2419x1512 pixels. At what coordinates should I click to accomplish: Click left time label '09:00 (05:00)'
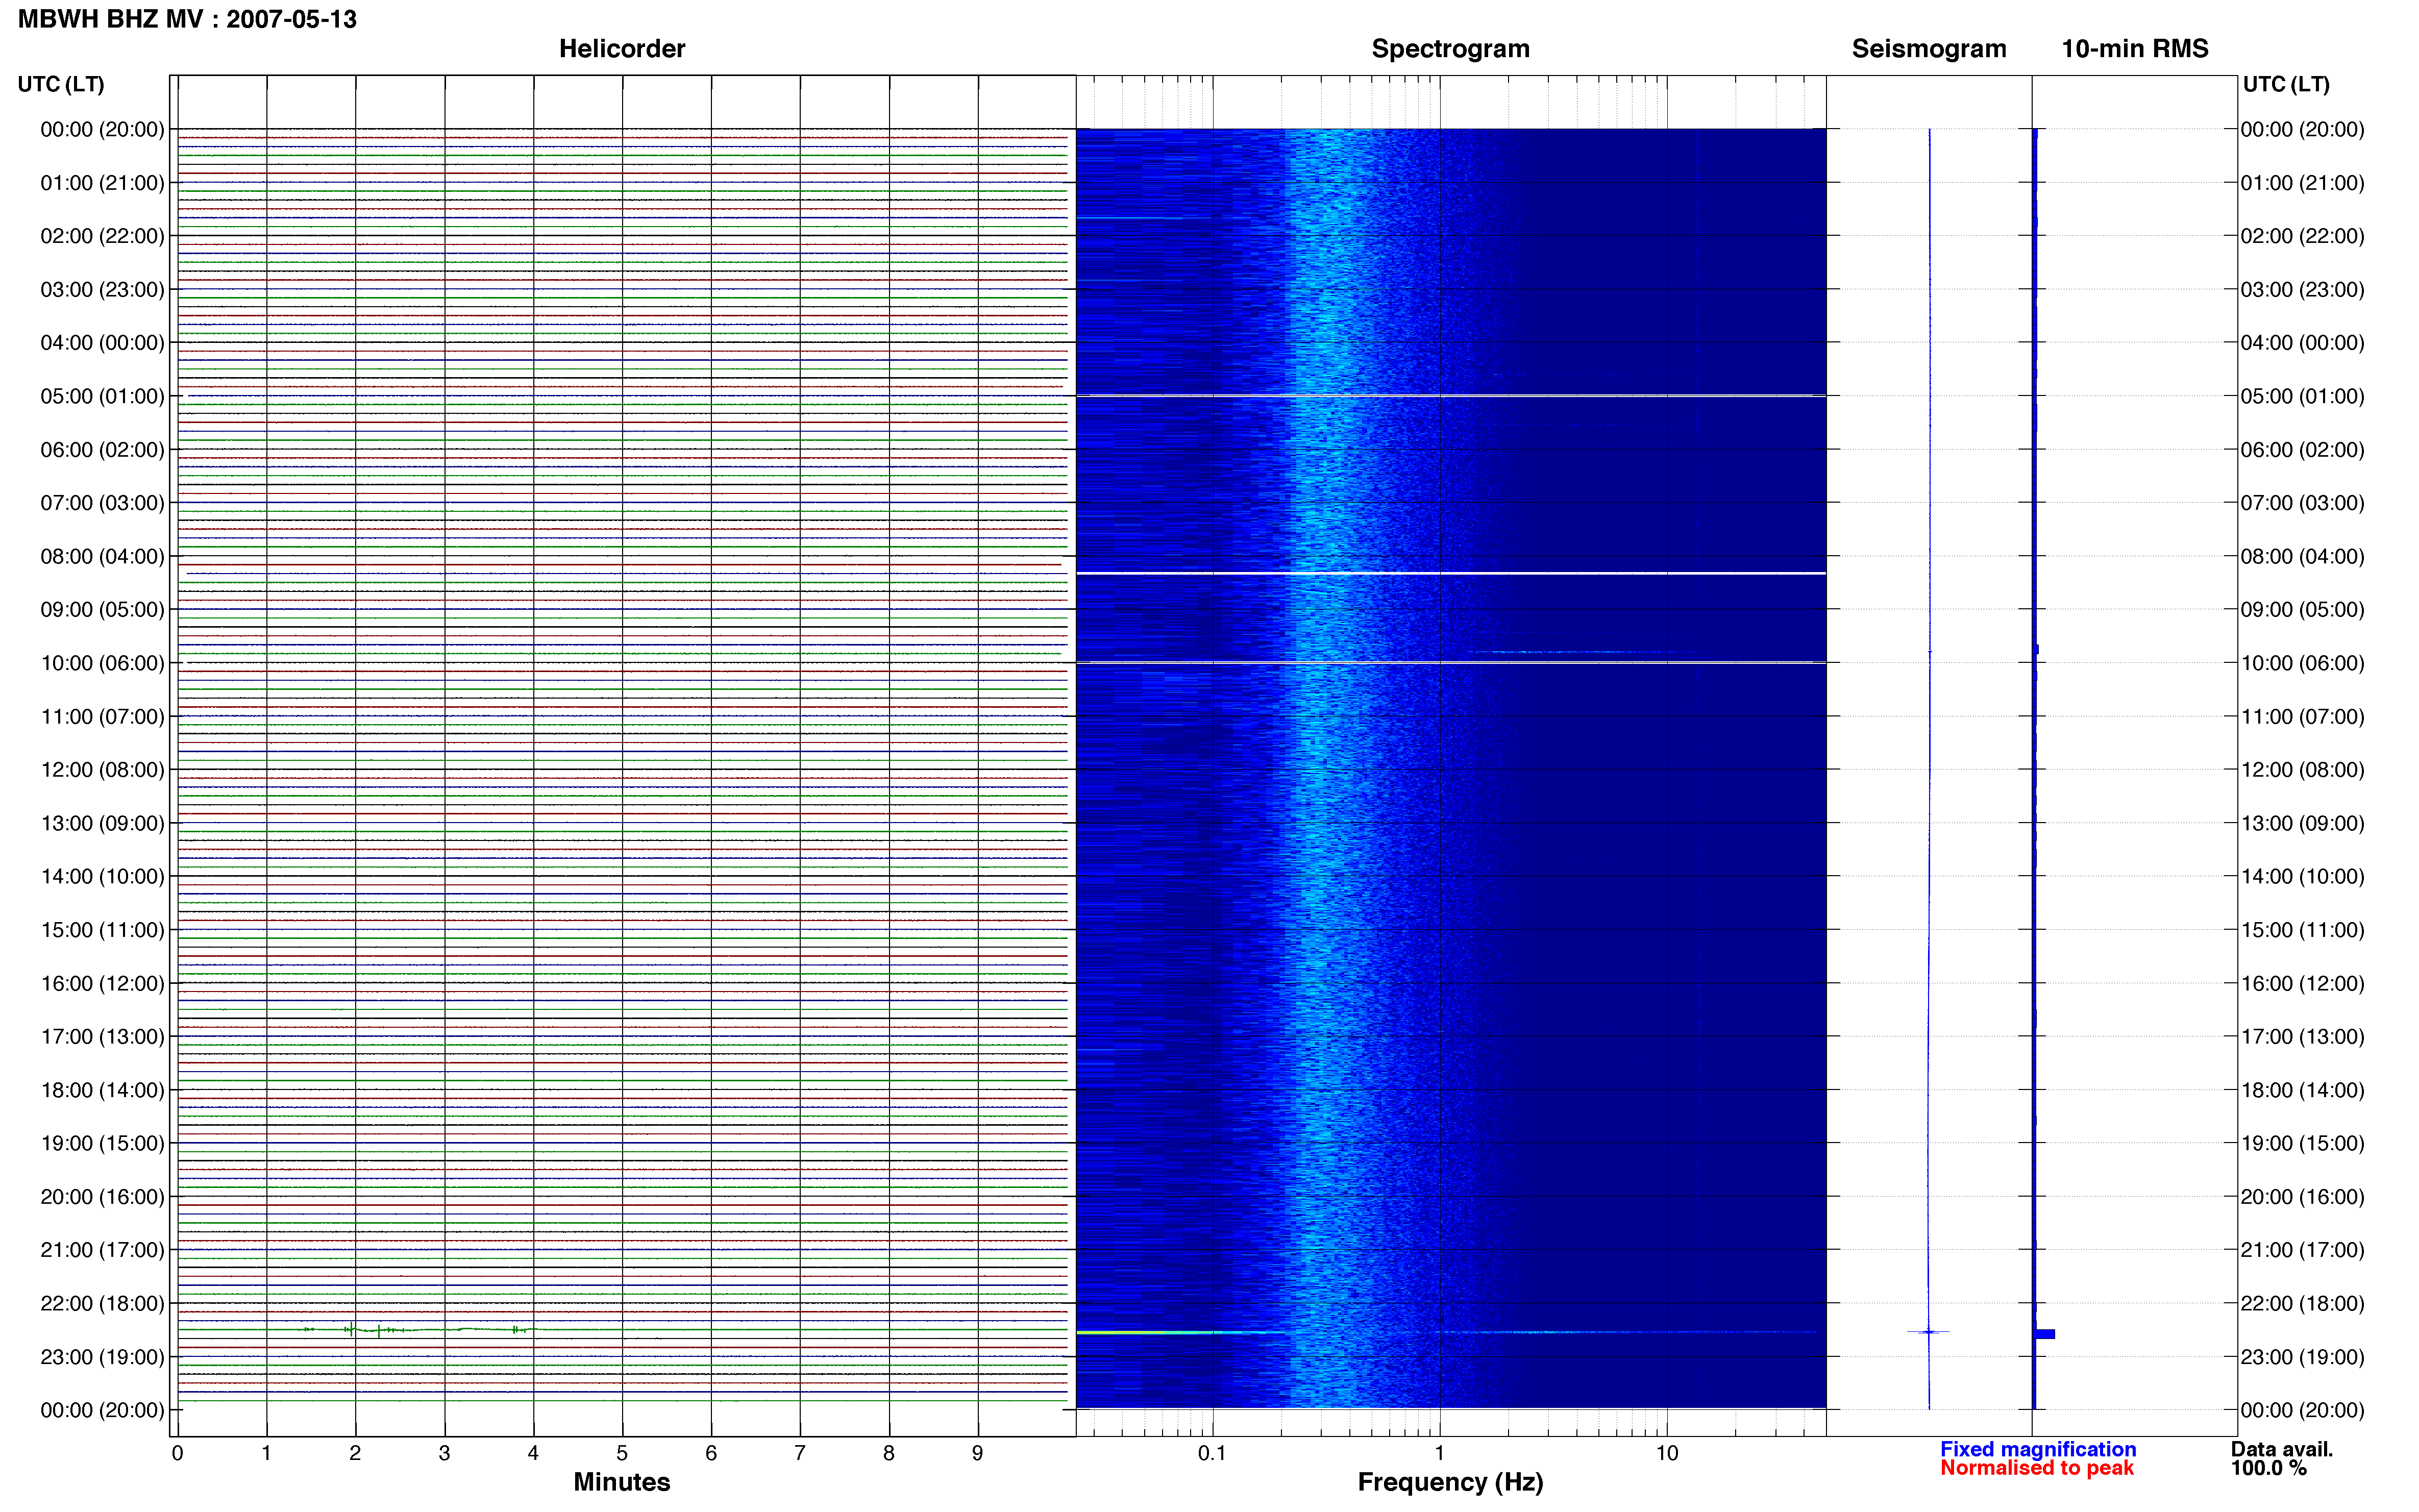(x=102, y=610)
